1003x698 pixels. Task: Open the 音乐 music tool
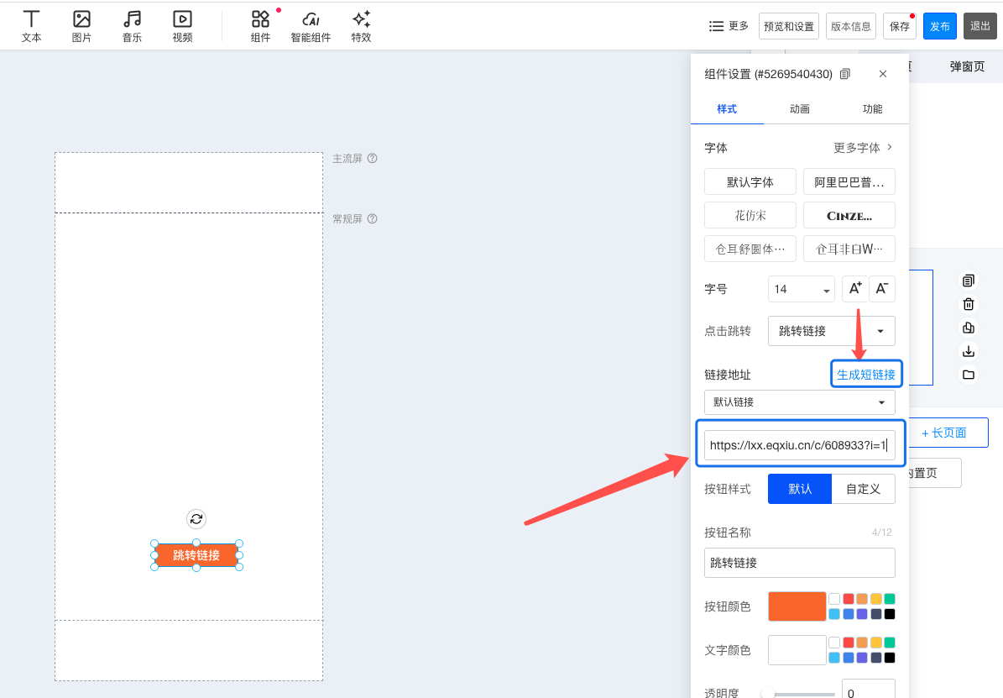point(132,26)
